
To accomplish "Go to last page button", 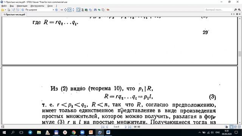I will (x=130, y=127).
